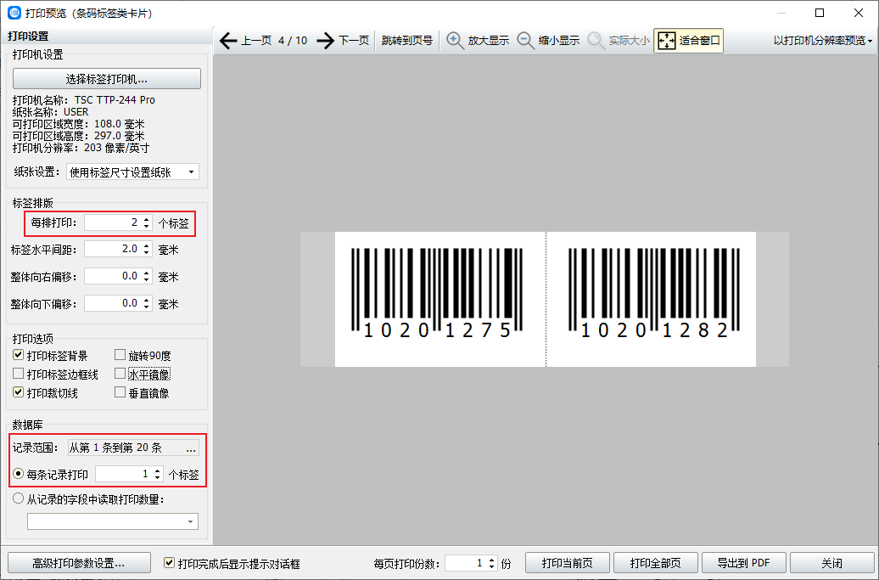Increase 标签水平间距 with the up arrow
The width and height of the screenshot is (879, 580).
point(146,245)
